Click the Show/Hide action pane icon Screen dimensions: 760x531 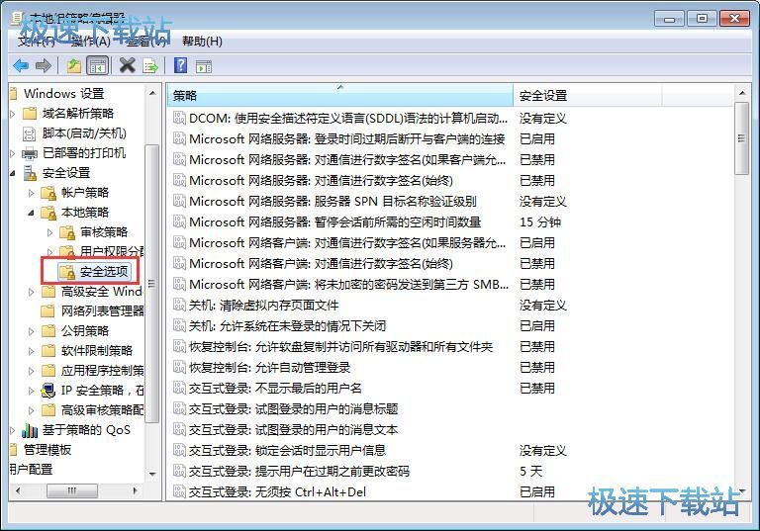coord(204,66)
